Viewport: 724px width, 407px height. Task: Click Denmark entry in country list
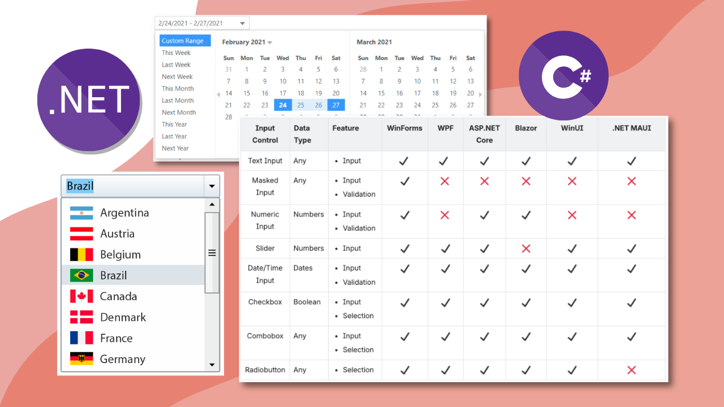(x=133, y=318)
